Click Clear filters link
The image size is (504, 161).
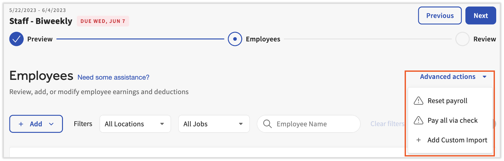[387, 124]
